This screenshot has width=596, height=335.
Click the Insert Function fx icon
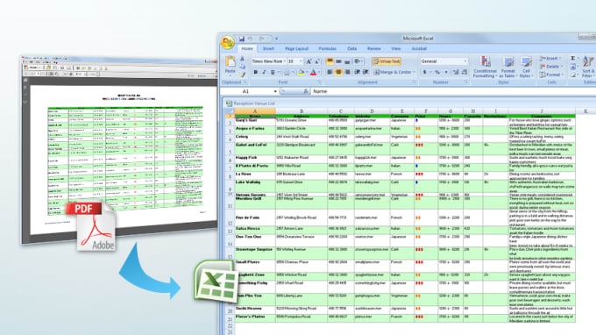[305, 91]
